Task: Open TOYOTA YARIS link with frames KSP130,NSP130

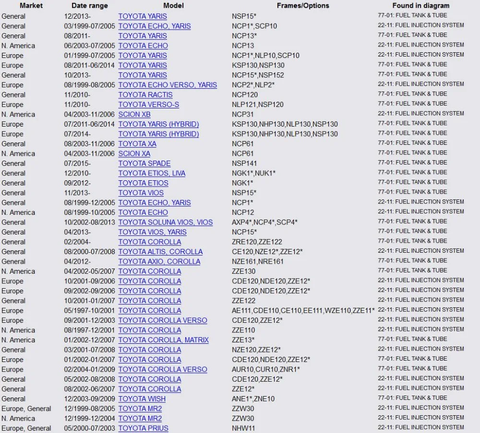Action: coord(143,65)
